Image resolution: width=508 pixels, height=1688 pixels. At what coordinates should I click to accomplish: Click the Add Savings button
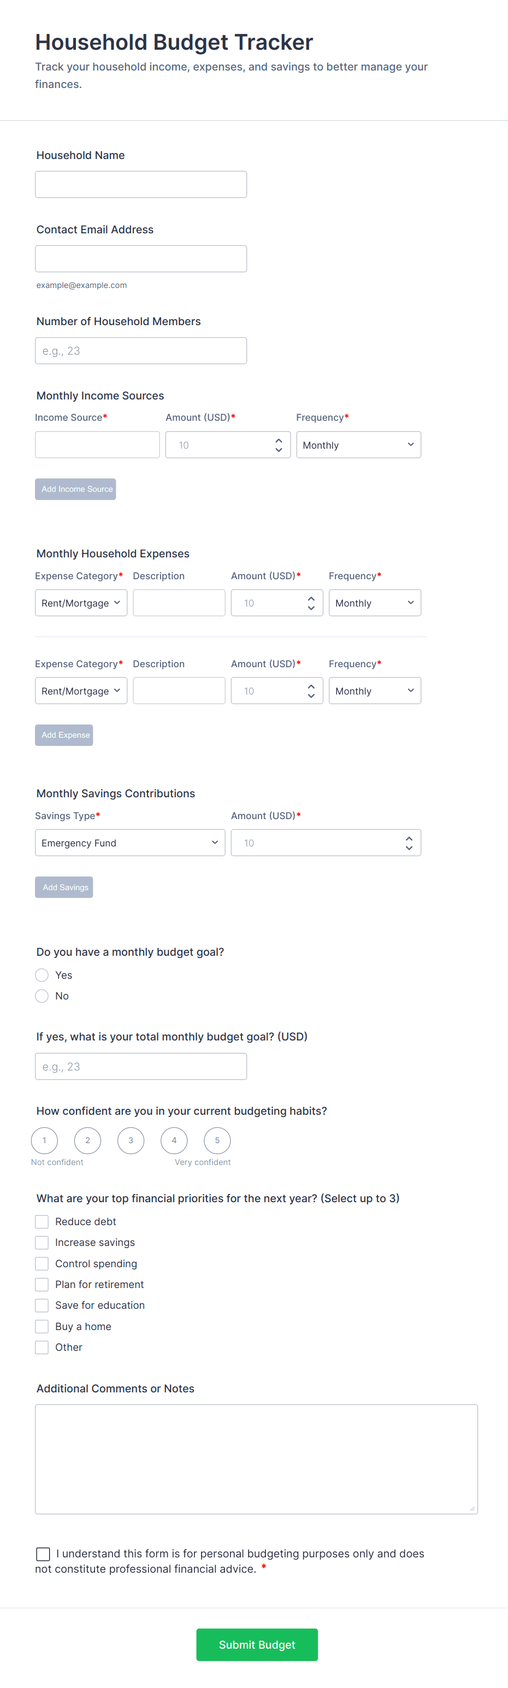click(64, 888)
